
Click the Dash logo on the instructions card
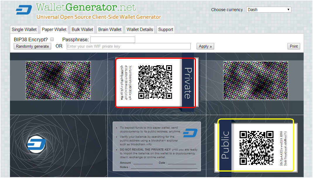click(x=190, y=133)
